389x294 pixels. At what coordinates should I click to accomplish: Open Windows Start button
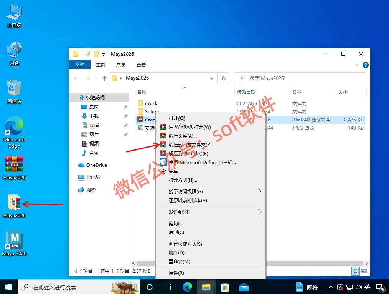coord(9,287)
